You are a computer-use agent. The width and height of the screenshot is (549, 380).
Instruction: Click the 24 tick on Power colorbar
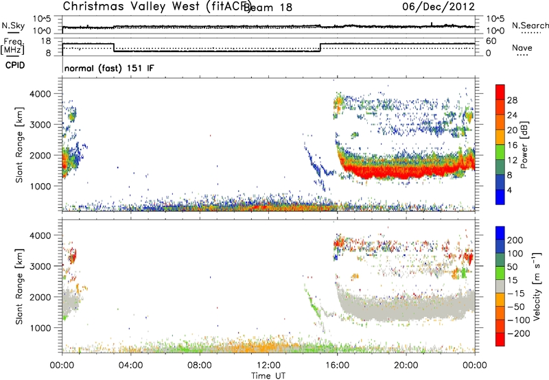pos(512,115)
